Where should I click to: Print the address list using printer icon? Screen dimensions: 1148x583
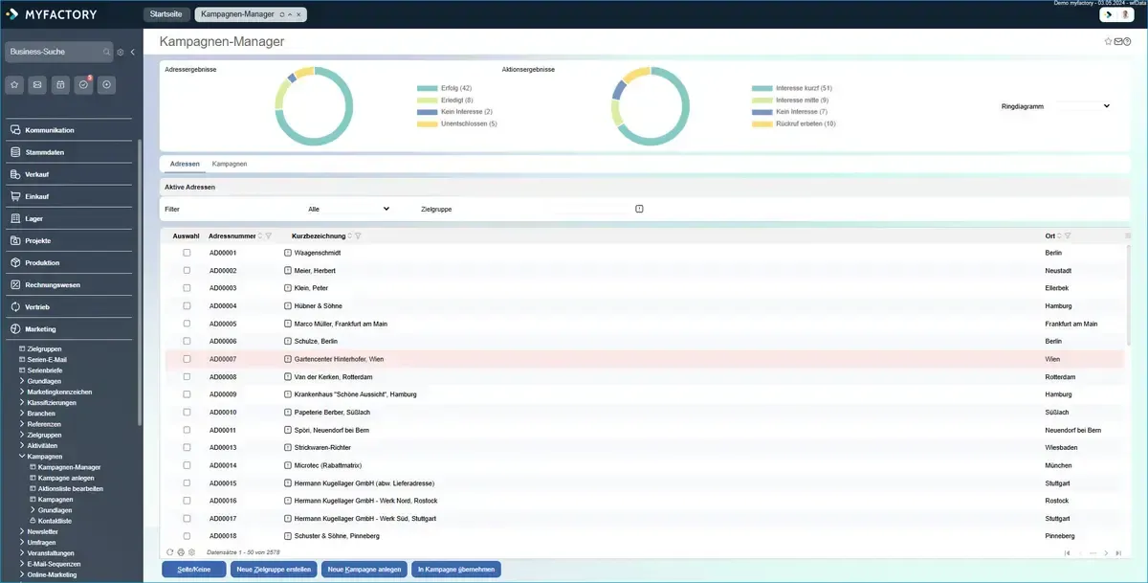click(181, 552)
